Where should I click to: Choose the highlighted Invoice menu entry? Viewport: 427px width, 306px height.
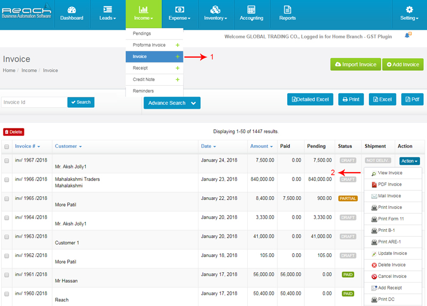pos(154,57)
